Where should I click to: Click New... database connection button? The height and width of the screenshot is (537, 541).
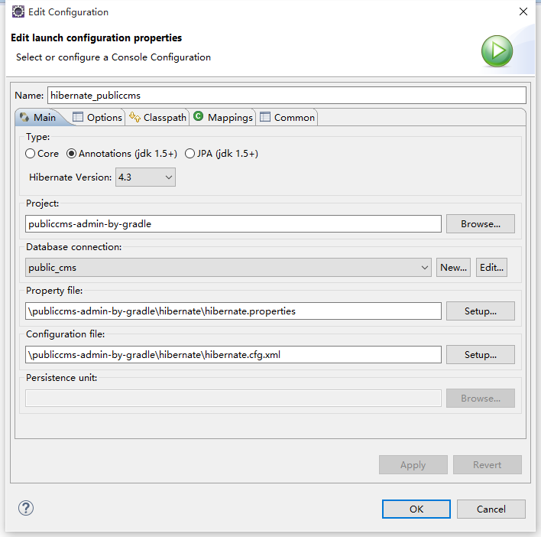(x=453, y=268)
